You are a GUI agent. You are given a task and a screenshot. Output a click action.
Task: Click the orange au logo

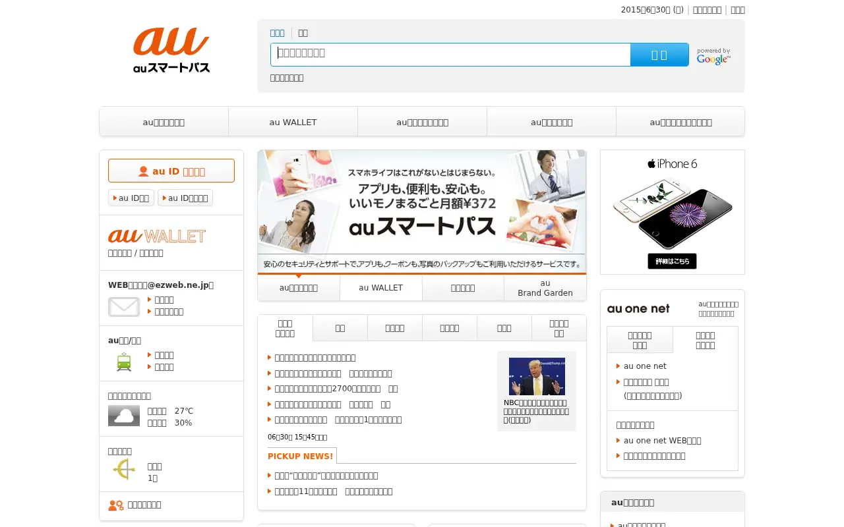[171, 42]
